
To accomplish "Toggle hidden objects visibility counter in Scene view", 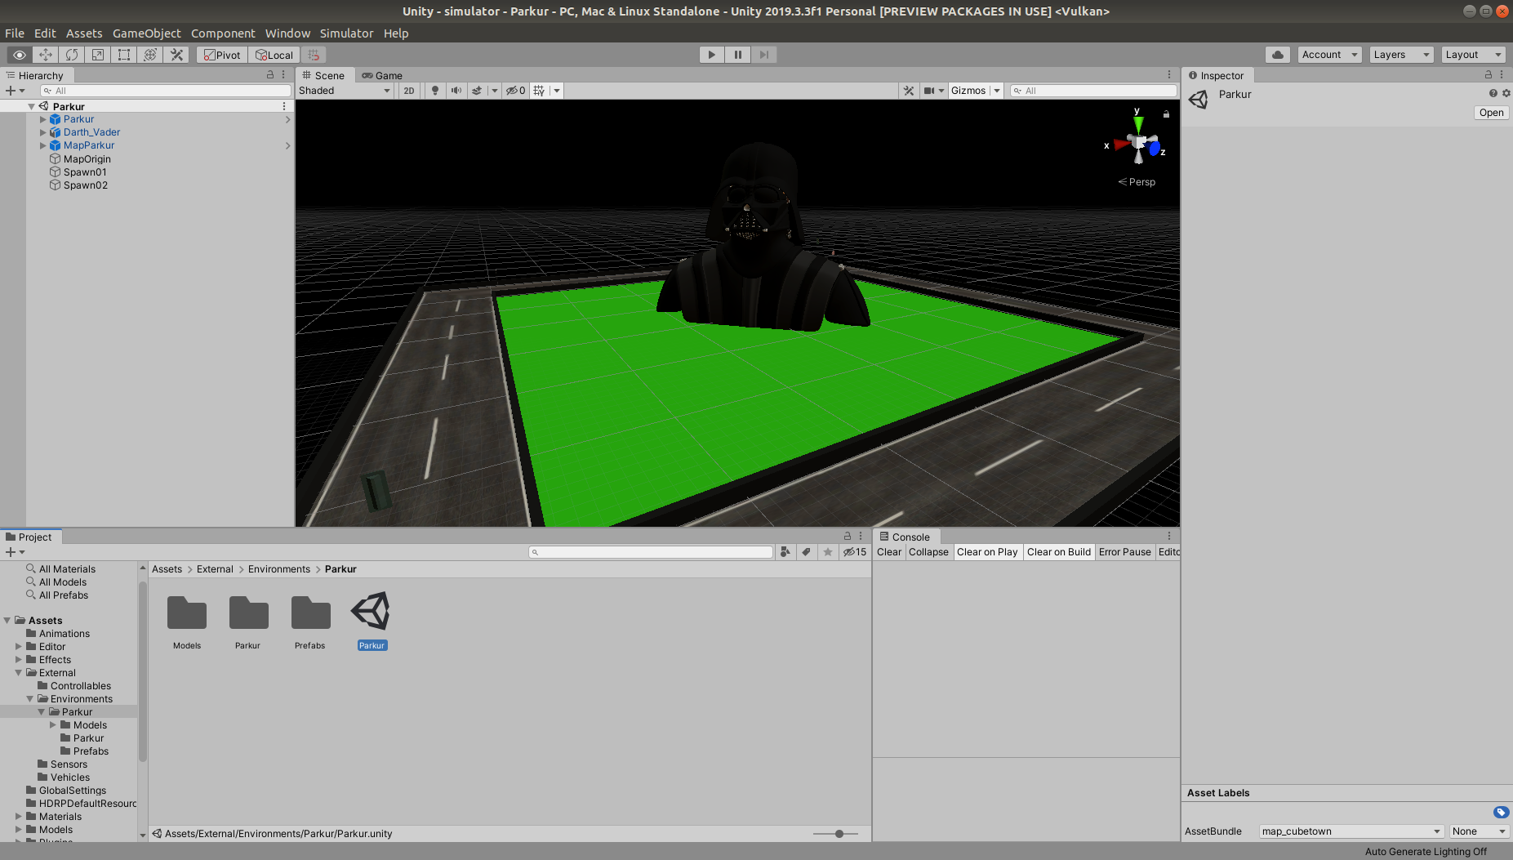I will [515, 91].
